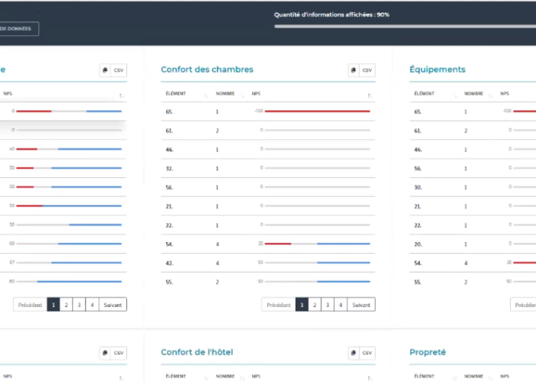This screenshot has height=382, width=536.
Task: Click element 30. in Équipements table
Action: tap(418, 187)
